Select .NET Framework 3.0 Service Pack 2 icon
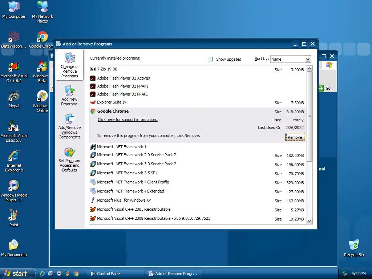Viewport: 372px width, 279px height. [93, 164]
